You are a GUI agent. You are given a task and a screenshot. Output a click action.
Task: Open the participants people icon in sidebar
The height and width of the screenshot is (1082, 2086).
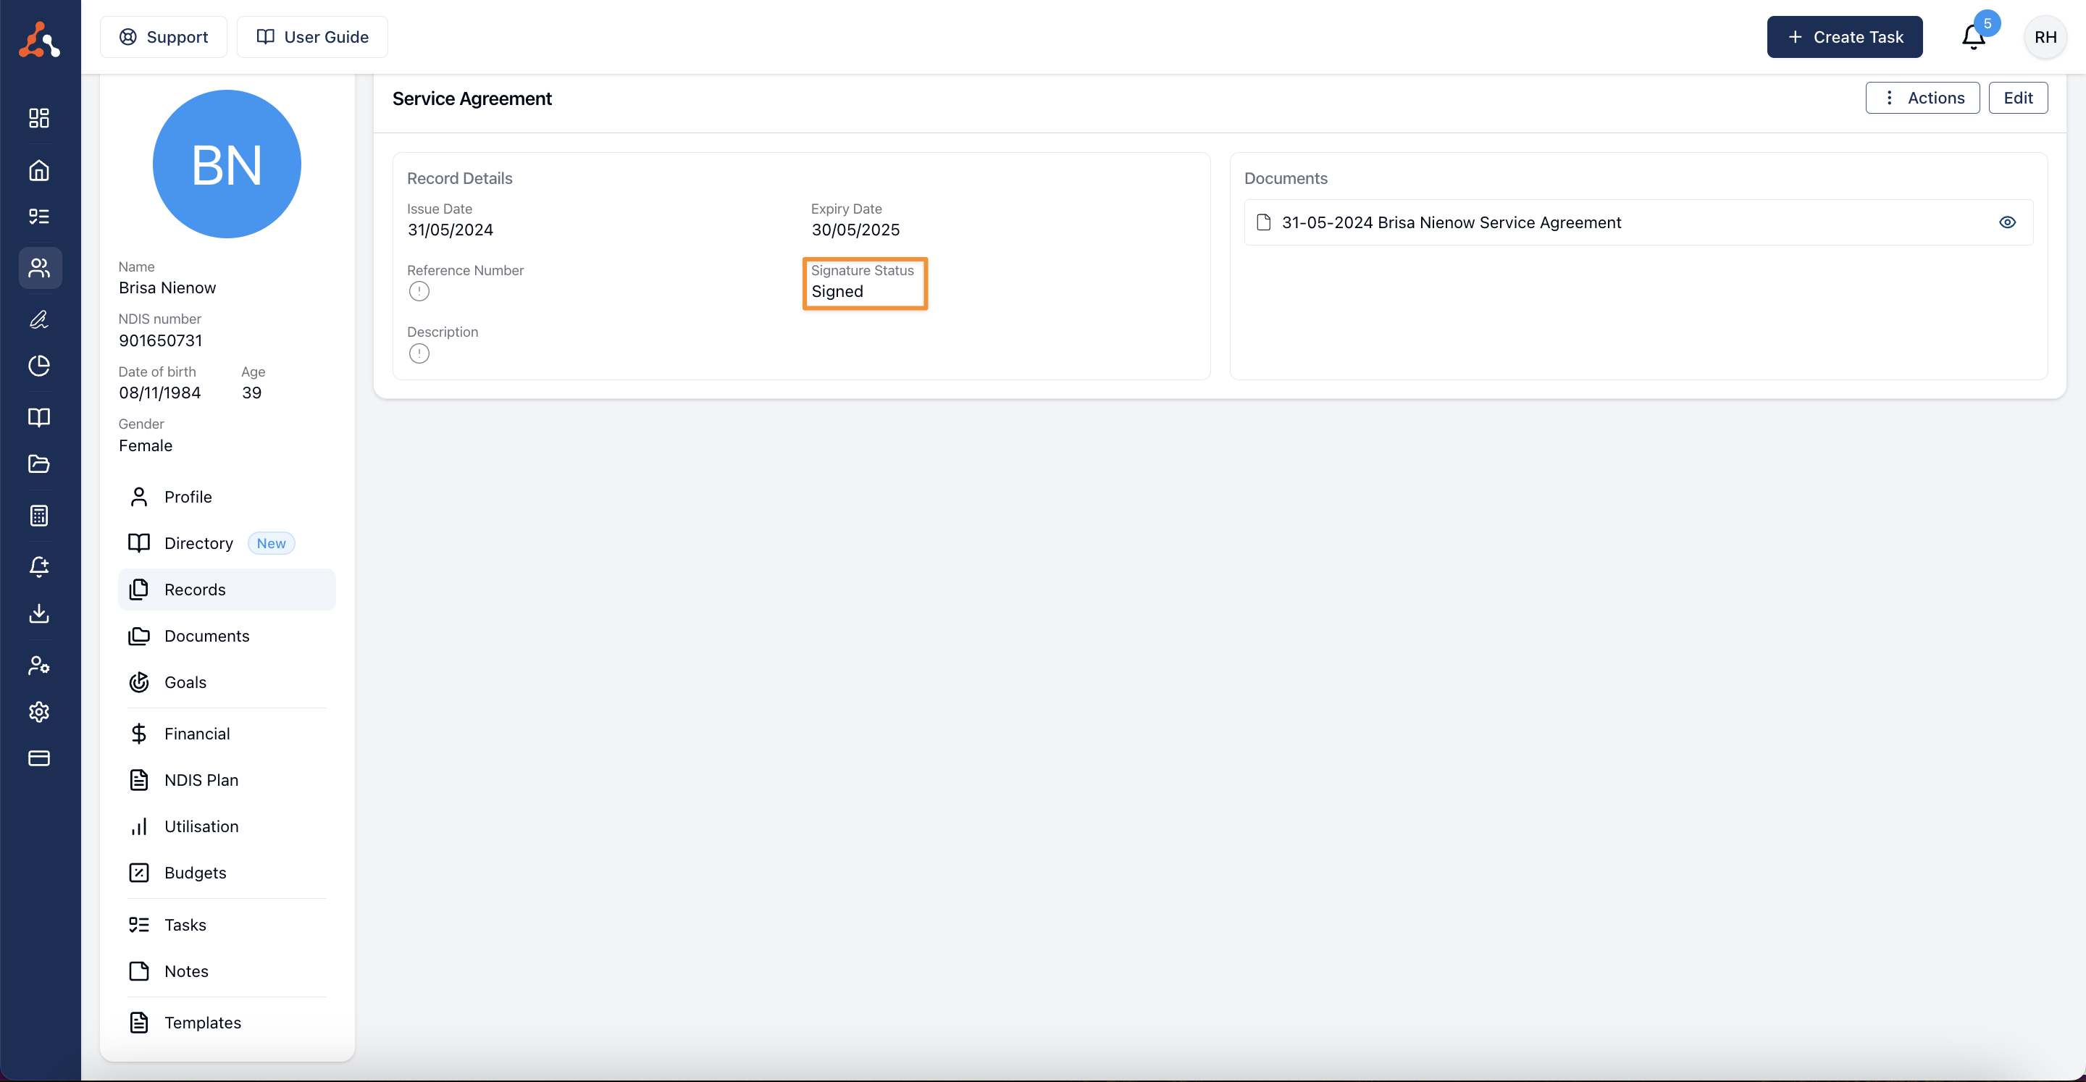click(40, 268)
